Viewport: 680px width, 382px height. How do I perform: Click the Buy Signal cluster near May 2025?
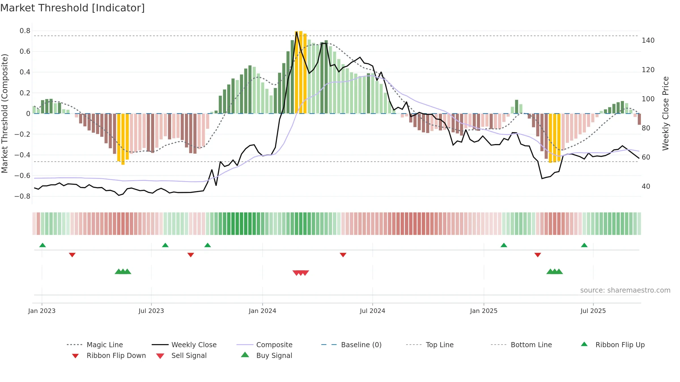(555, 271)
